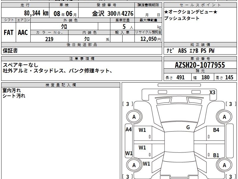The image size is (238, 179).
Task: Click the A4 damage mark on the diagram
Action: 129,129
